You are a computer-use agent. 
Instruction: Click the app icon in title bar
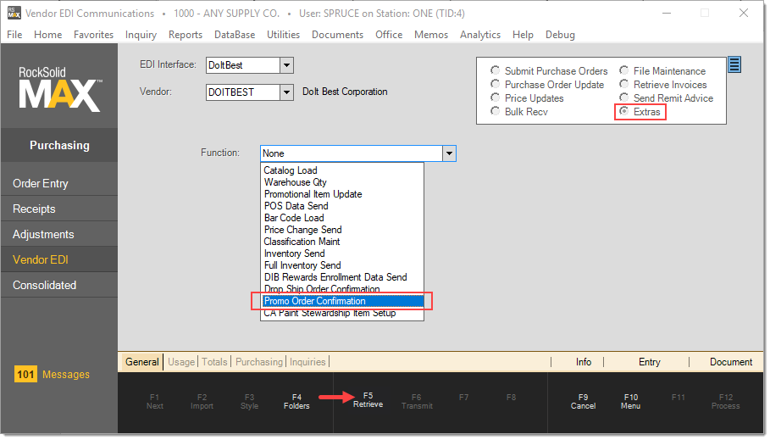coord(14,14)
